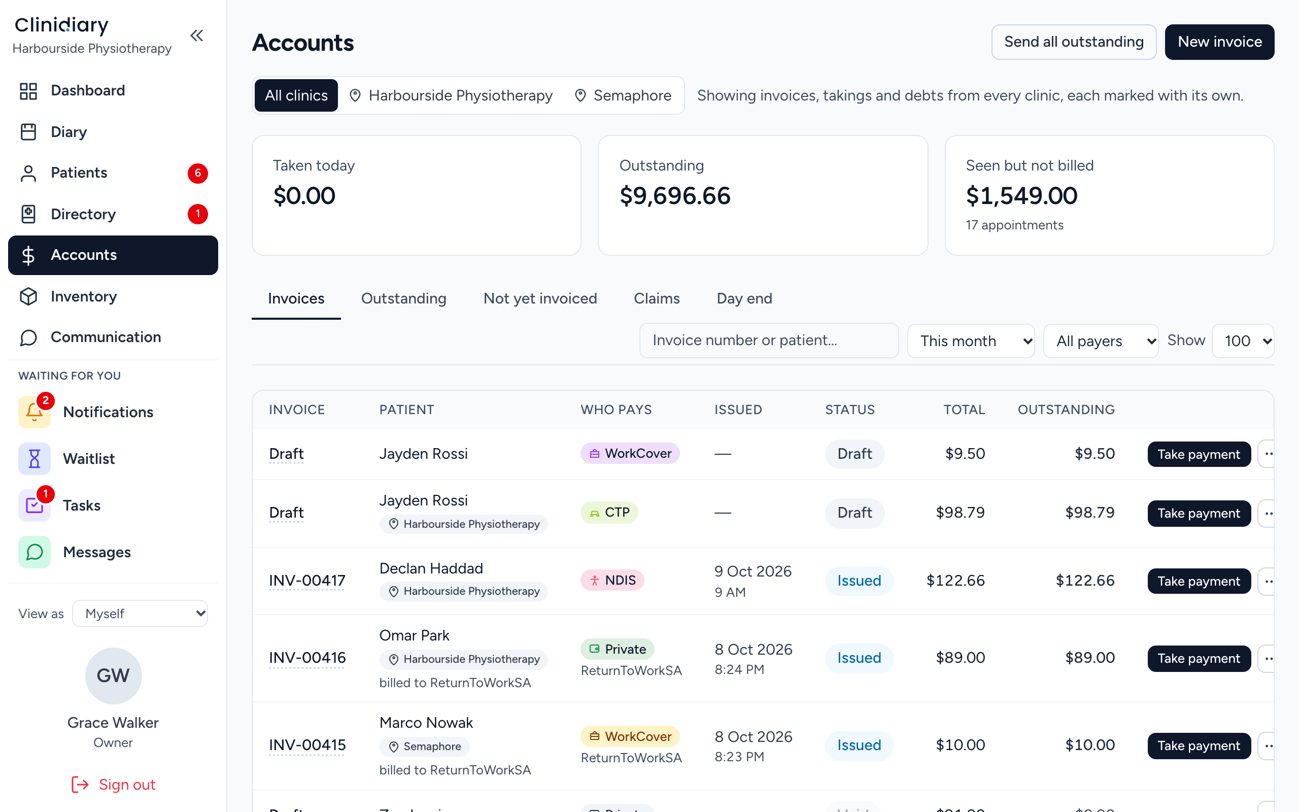Take payment for Omar Park's INV-00416
The height and width of the screenshot is (812, 1299).
(x=1199, y=658)
